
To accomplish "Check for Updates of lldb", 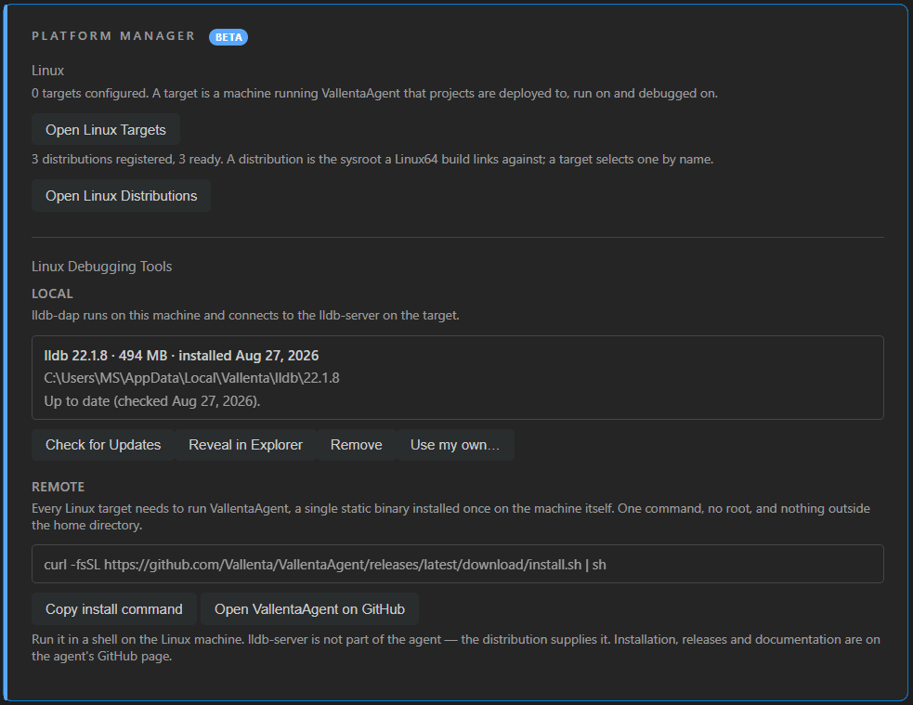I will point(103,445).
